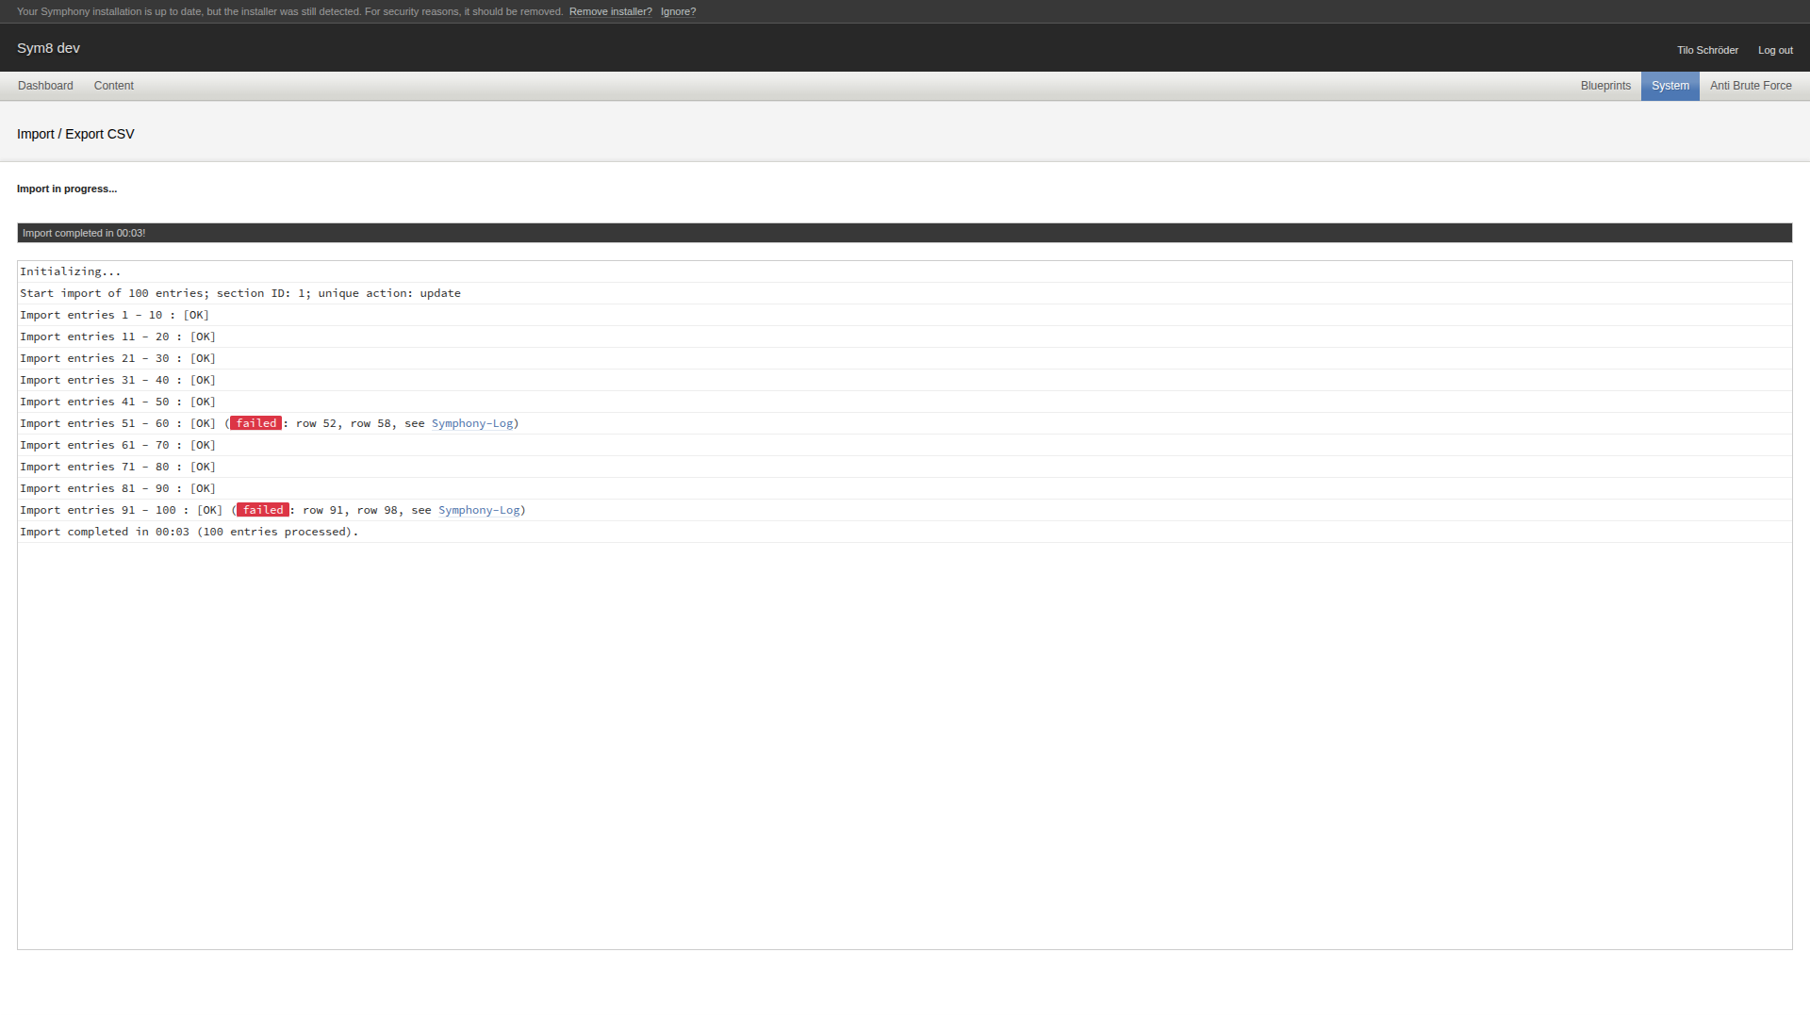Image resolution: width=1810 pixels, height=1018 pixels.
Task: Click the failed badge on row 52 line
Action: coord(256,423)
